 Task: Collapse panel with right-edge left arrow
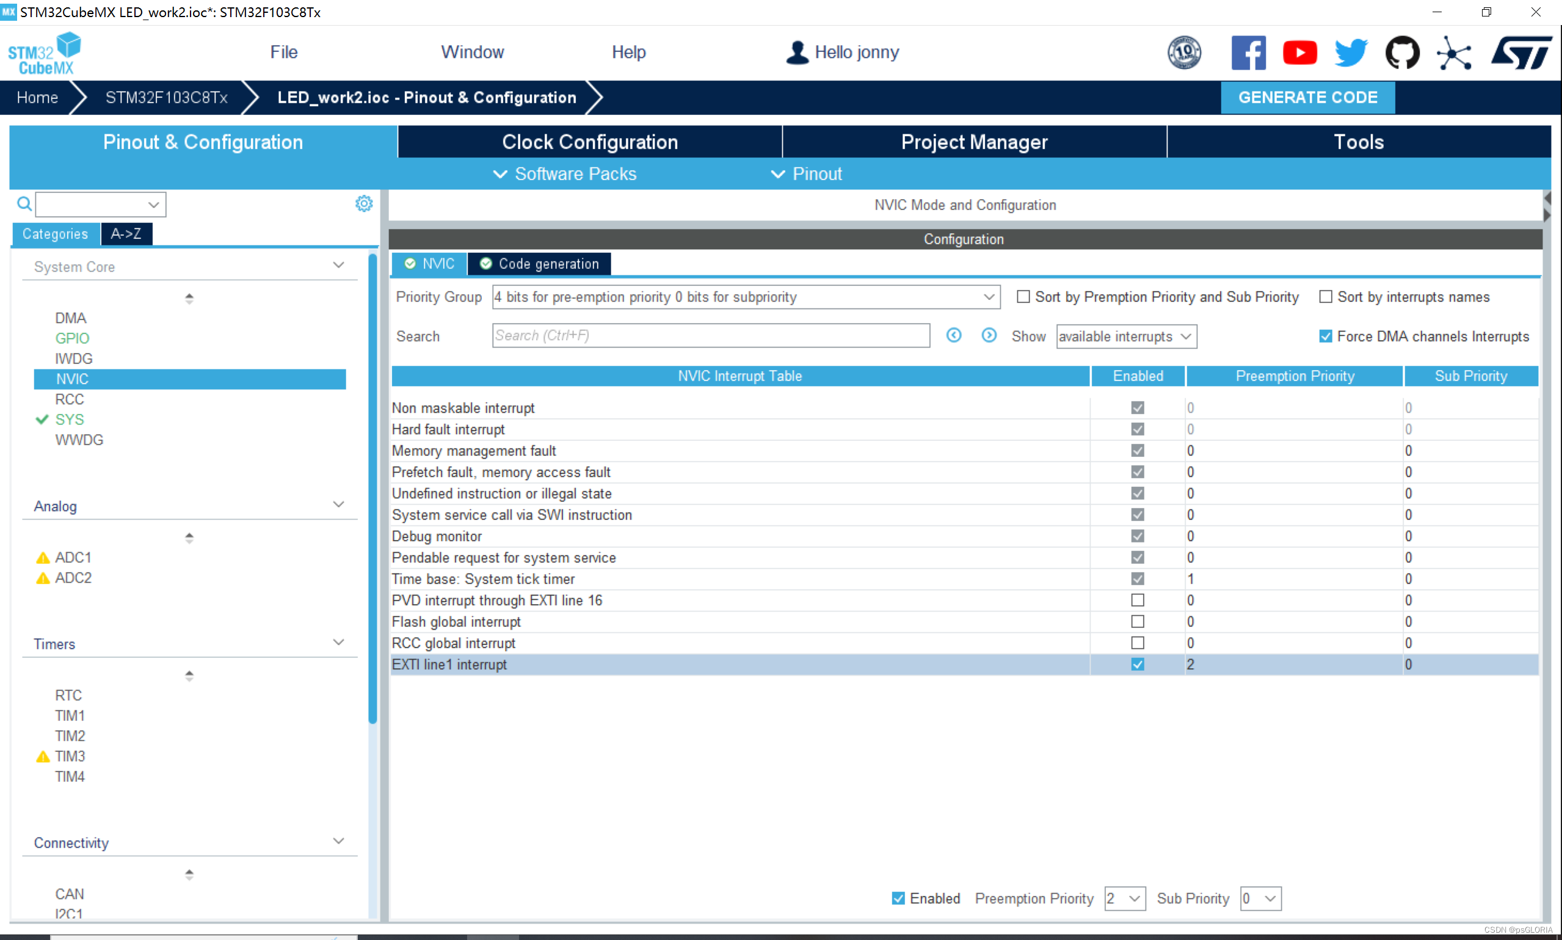click(x=1547, y=199)
